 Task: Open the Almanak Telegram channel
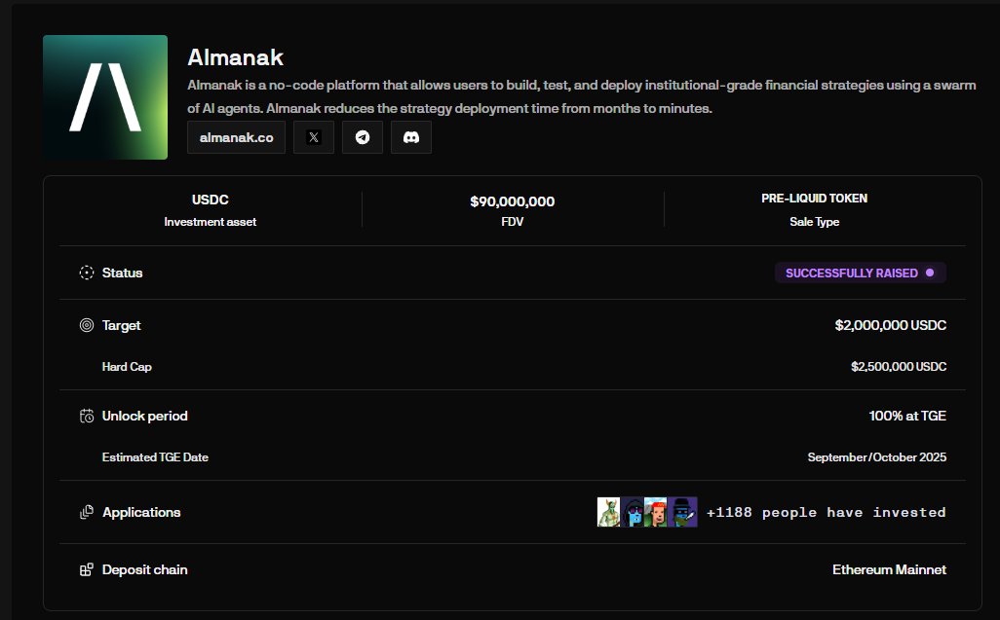(363, 137)
